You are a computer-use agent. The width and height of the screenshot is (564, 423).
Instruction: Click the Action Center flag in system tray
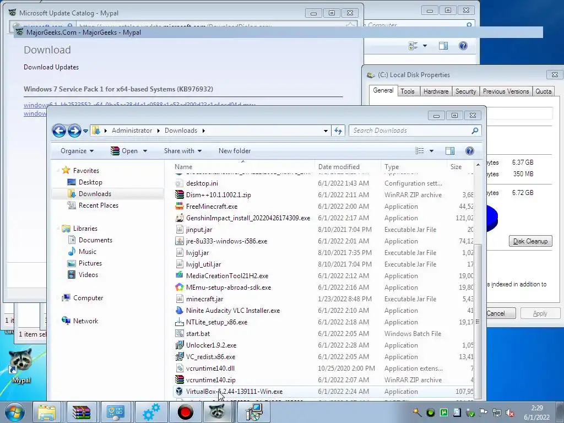(483, 413)
